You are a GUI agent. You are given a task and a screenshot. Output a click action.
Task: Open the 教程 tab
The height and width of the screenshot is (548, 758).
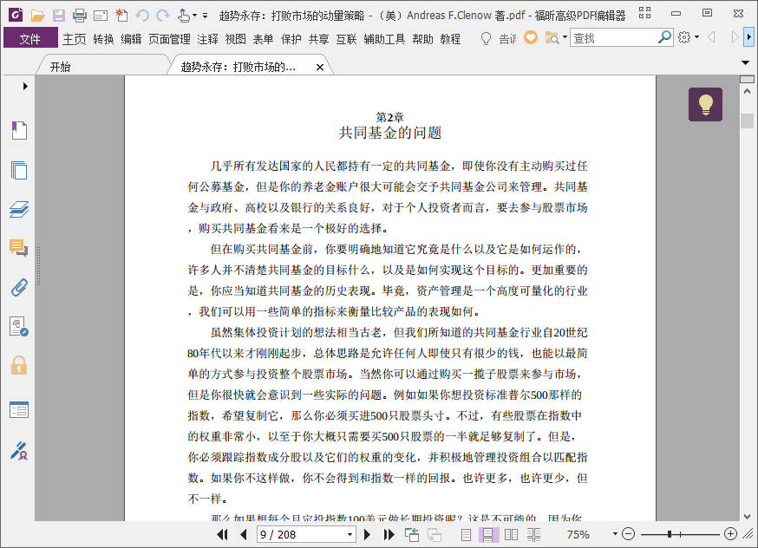click(450, 39)
